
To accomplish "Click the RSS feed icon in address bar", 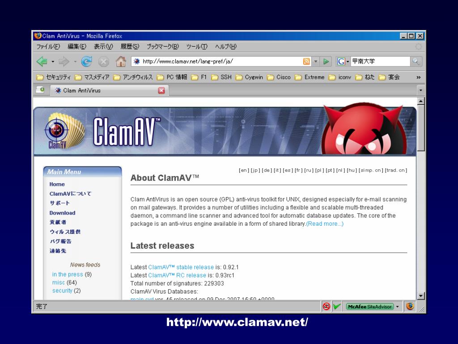I will [306, 61].
